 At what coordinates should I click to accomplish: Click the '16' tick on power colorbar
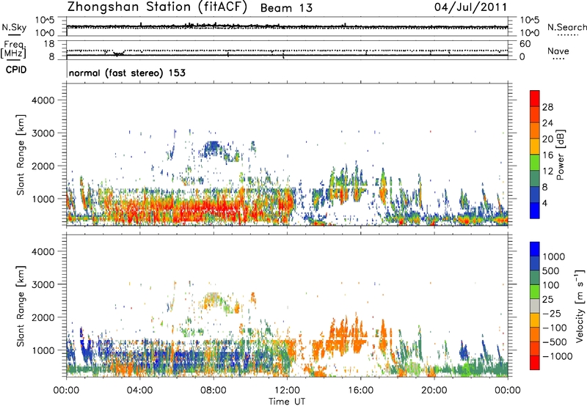pyautogui.click(x=547, y=155)
